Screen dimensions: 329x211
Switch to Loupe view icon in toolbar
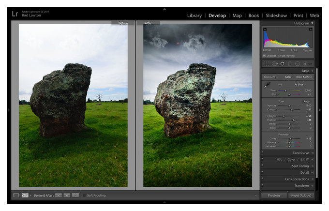click(x=16, y=196)
